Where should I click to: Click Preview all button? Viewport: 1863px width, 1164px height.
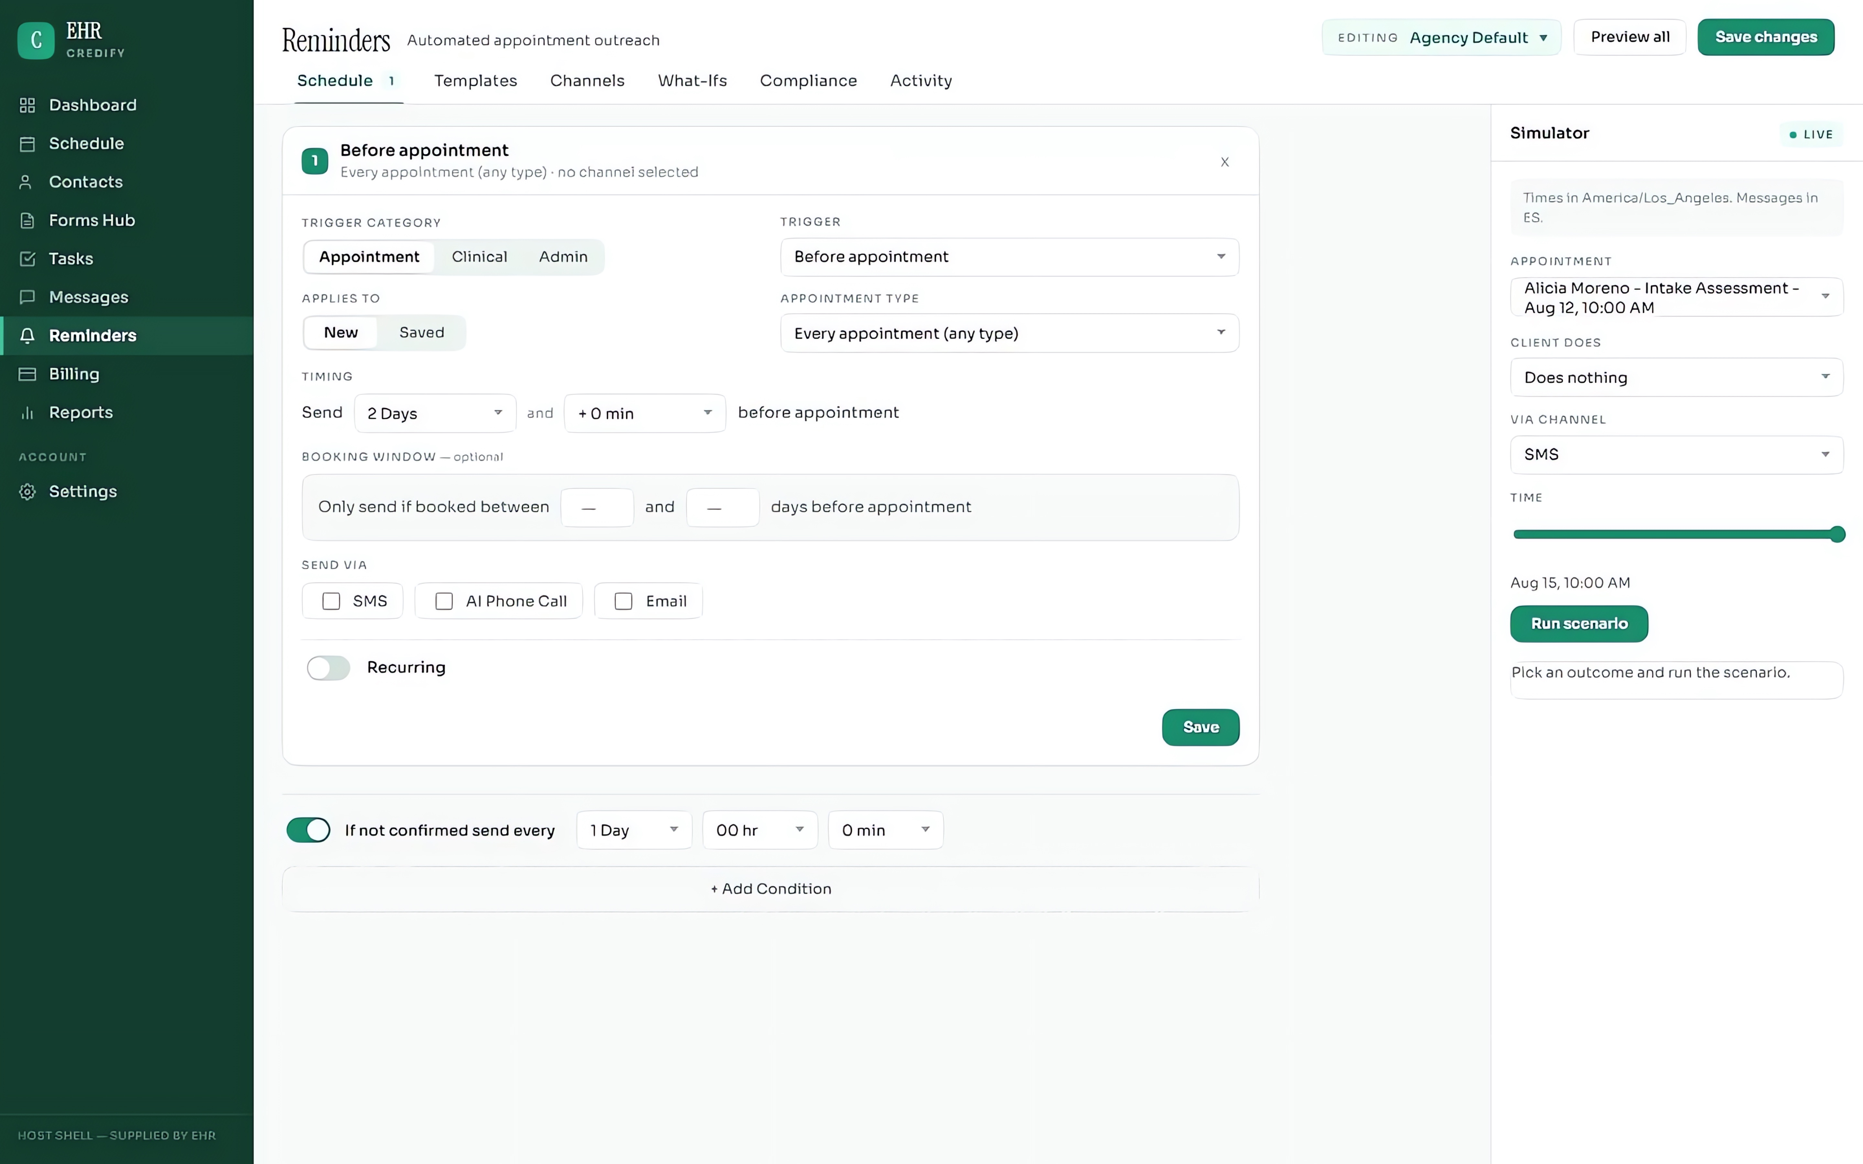point(1630,37)
